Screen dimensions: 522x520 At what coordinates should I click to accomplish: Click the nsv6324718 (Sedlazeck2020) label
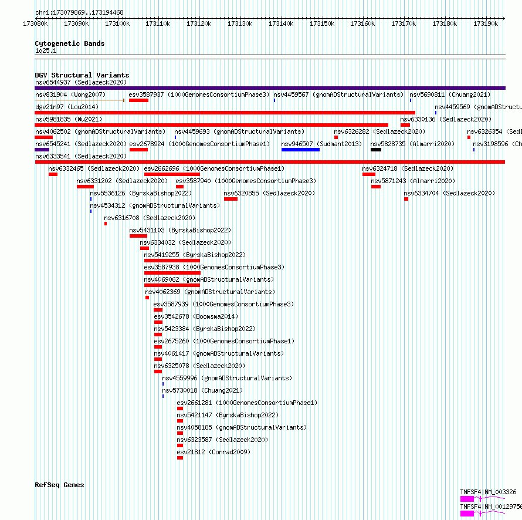(x=408, y=168)
